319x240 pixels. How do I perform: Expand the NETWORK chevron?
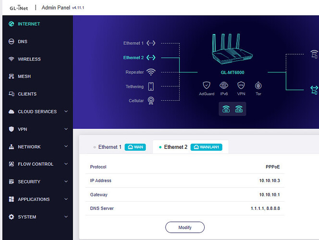[x=66, y=146]
